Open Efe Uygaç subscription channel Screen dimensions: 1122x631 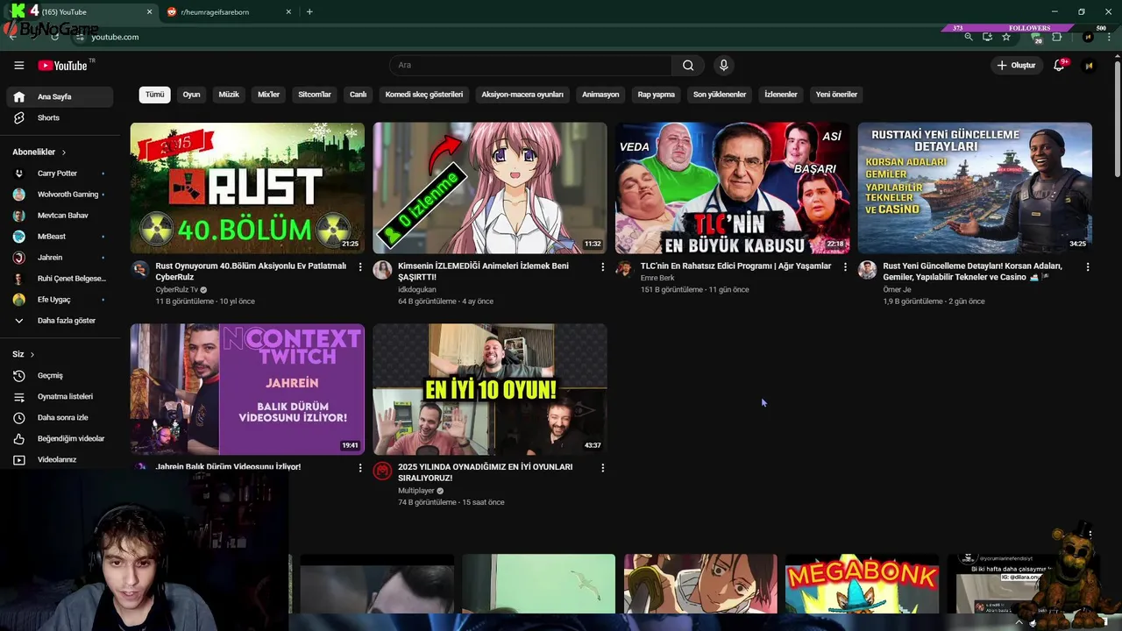pyautogui.click(x=60, y=300)
